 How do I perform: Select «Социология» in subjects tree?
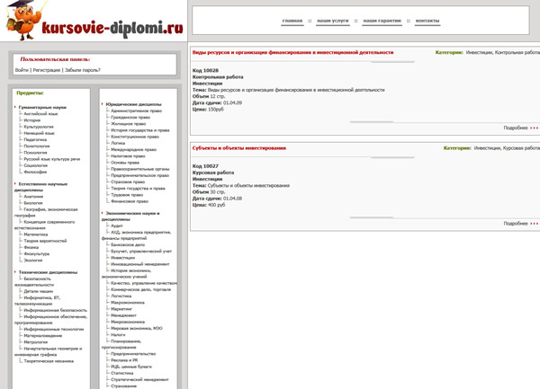click(x=36, y=165)
